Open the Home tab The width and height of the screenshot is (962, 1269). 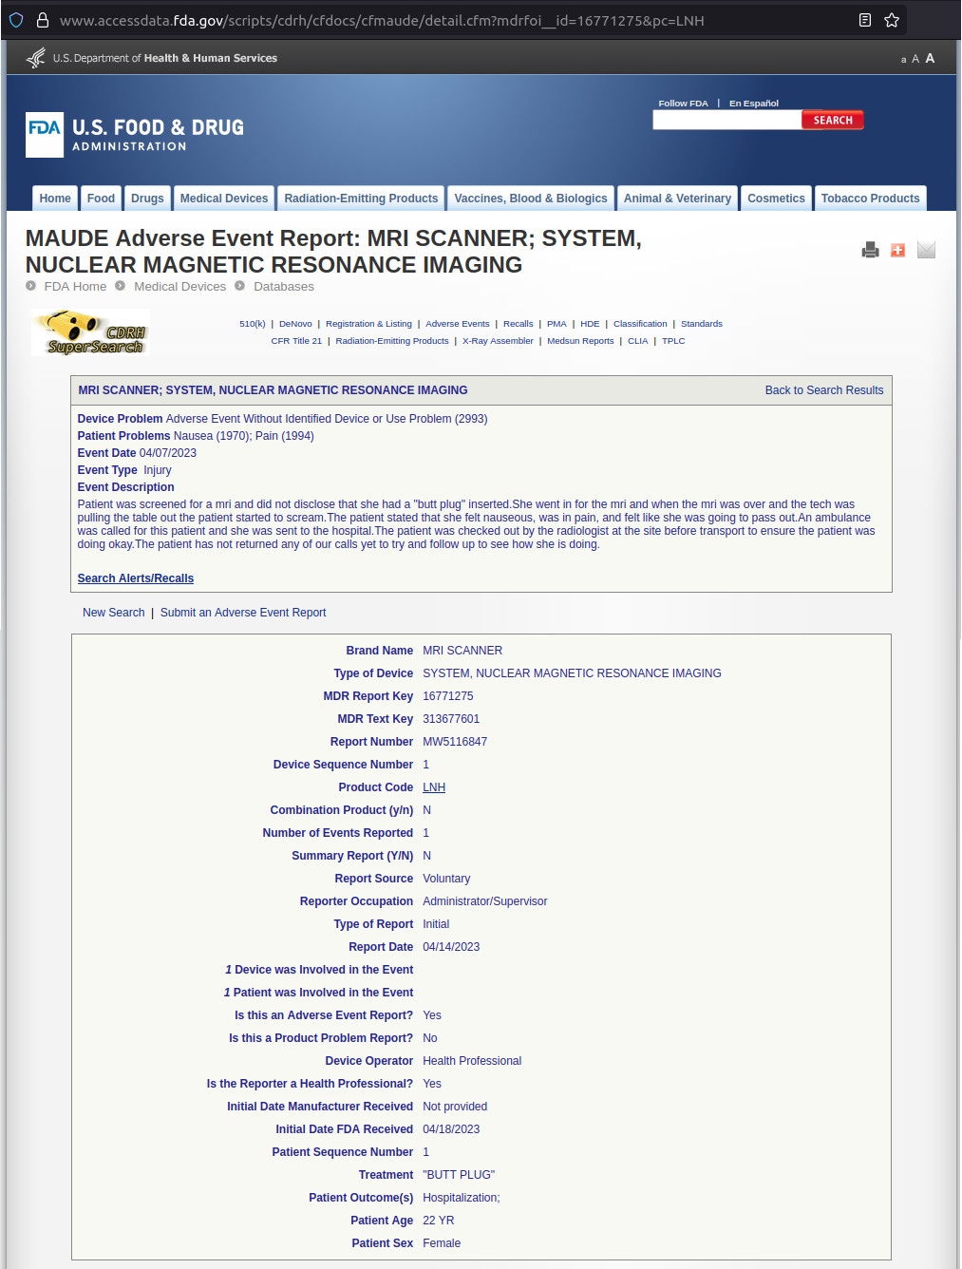tap(55, 199)
